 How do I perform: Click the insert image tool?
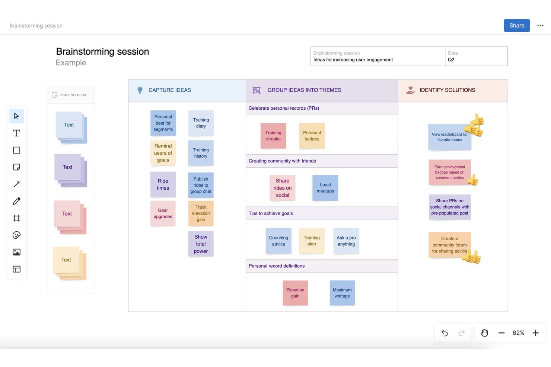[16, 252]
